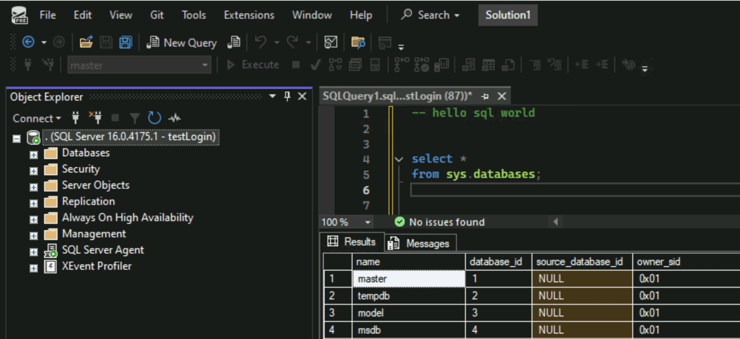Image resolution: width=740 pixels, height=339 pixels.
Task: Expand the Databases node
Action: coord(33,154)
